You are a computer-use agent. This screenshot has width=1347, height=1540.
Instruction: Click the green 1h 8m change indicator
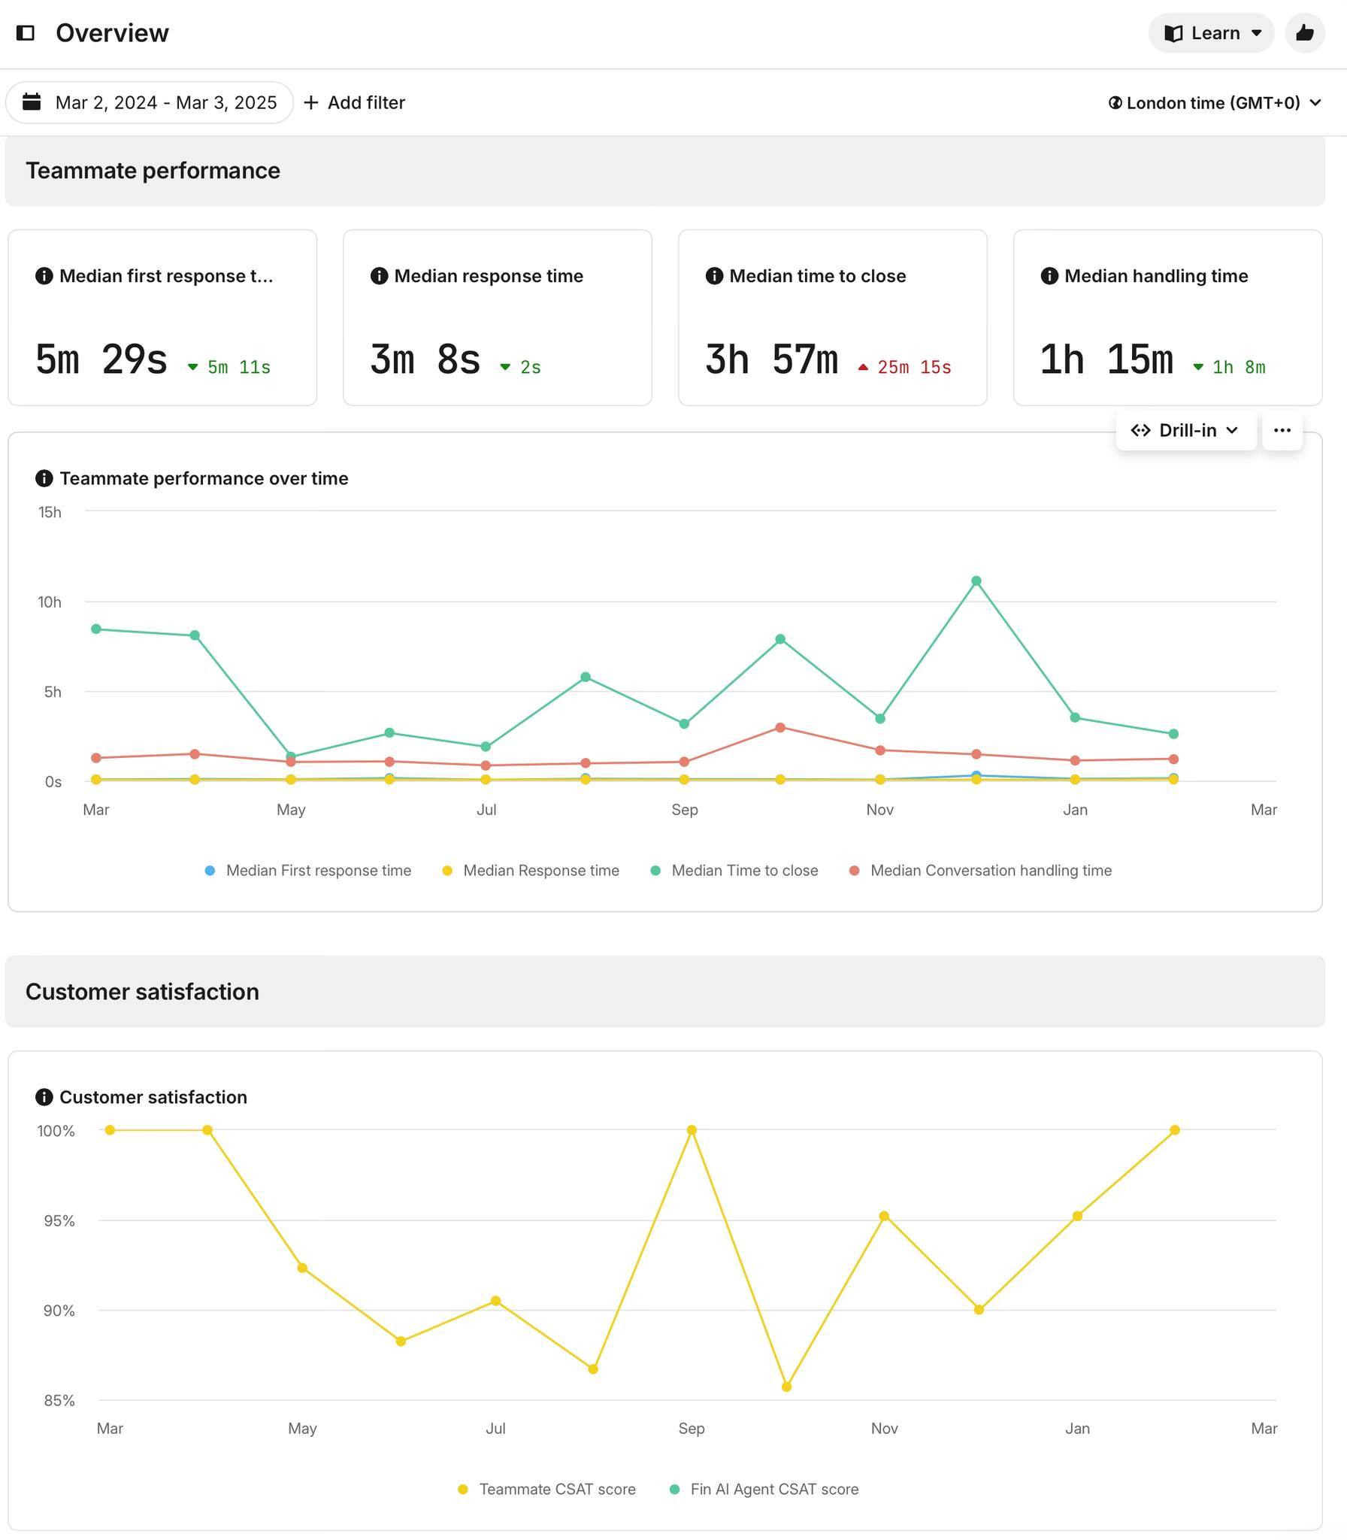1230,367
